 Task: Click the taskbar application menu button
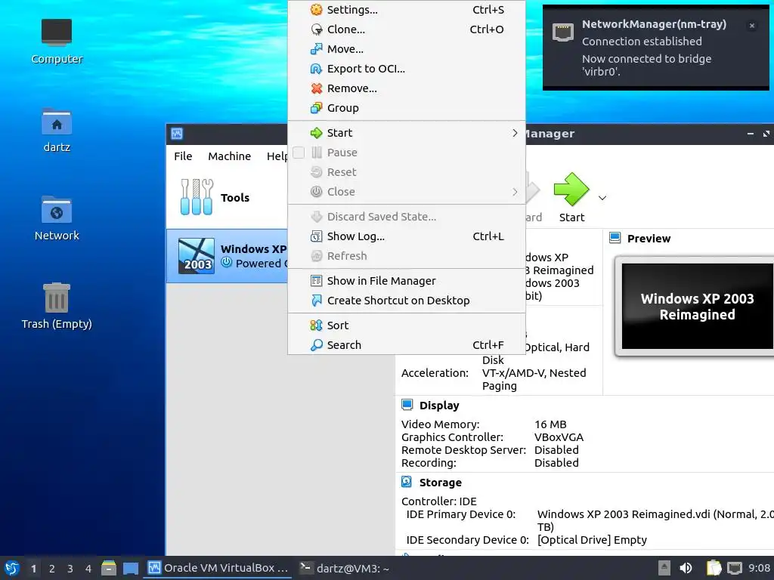(12, 568)
